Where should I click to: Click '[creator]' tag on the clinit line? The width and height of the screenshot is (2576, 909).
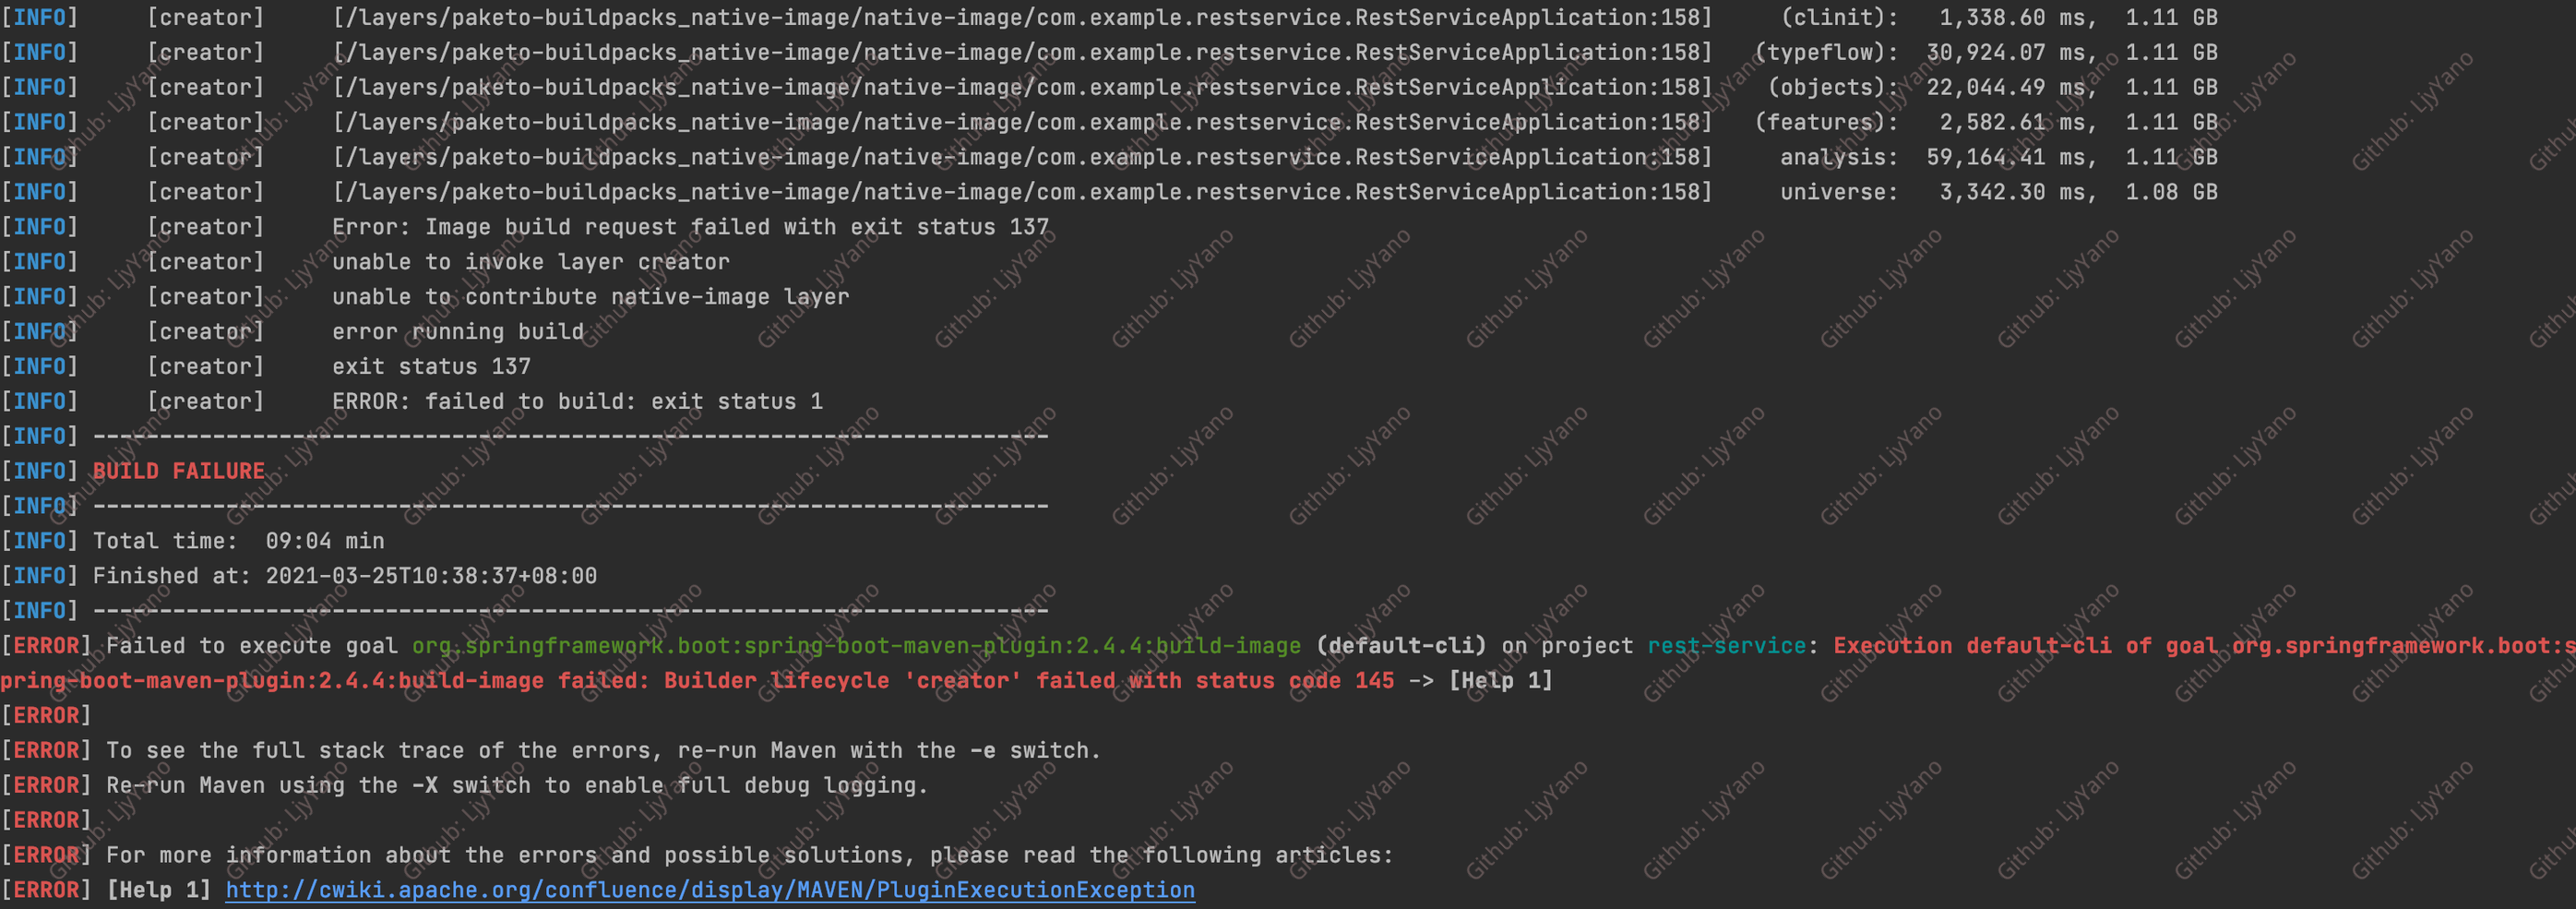pos(205,17)
